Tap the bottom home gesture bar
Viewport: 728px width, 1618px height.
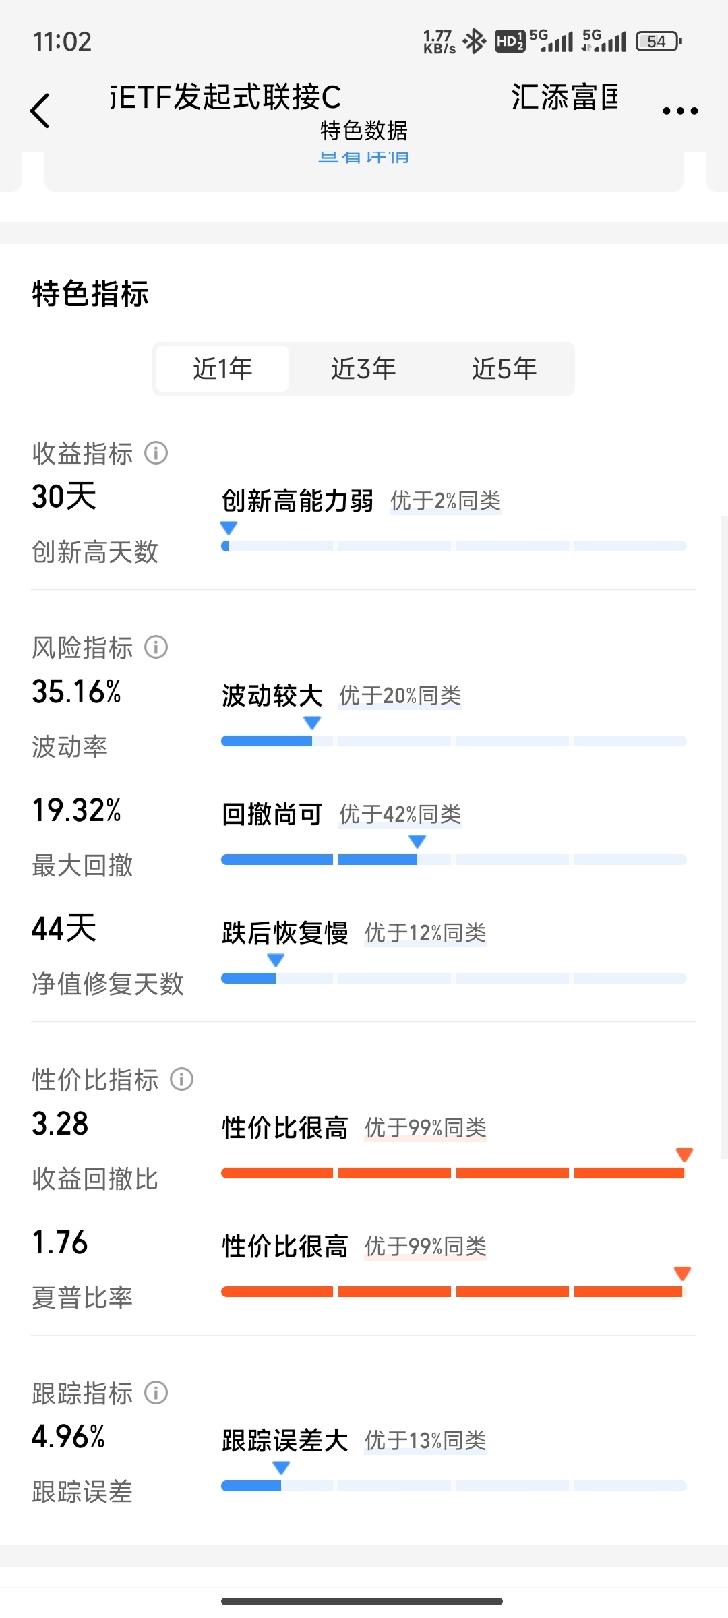click(x=362, y=1601)
